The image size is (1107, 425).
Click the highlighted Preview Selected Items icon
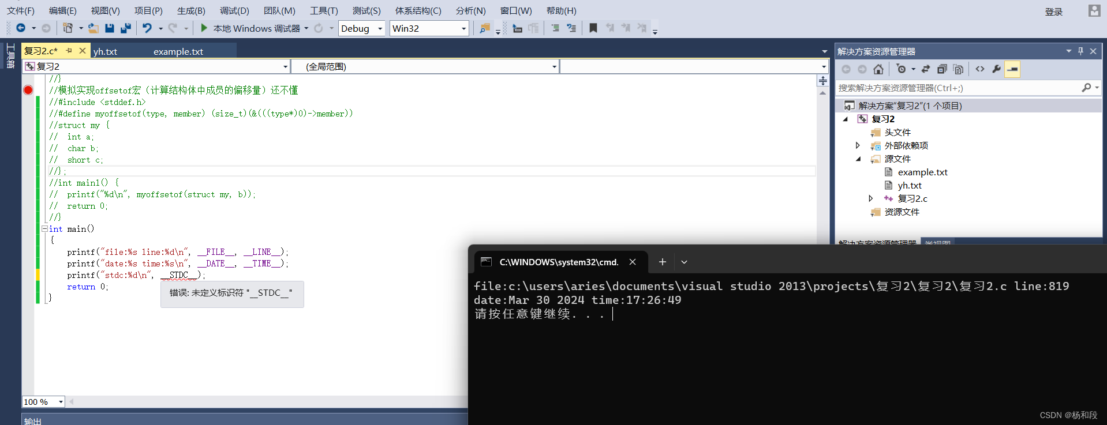click(x=1012, y=69)
